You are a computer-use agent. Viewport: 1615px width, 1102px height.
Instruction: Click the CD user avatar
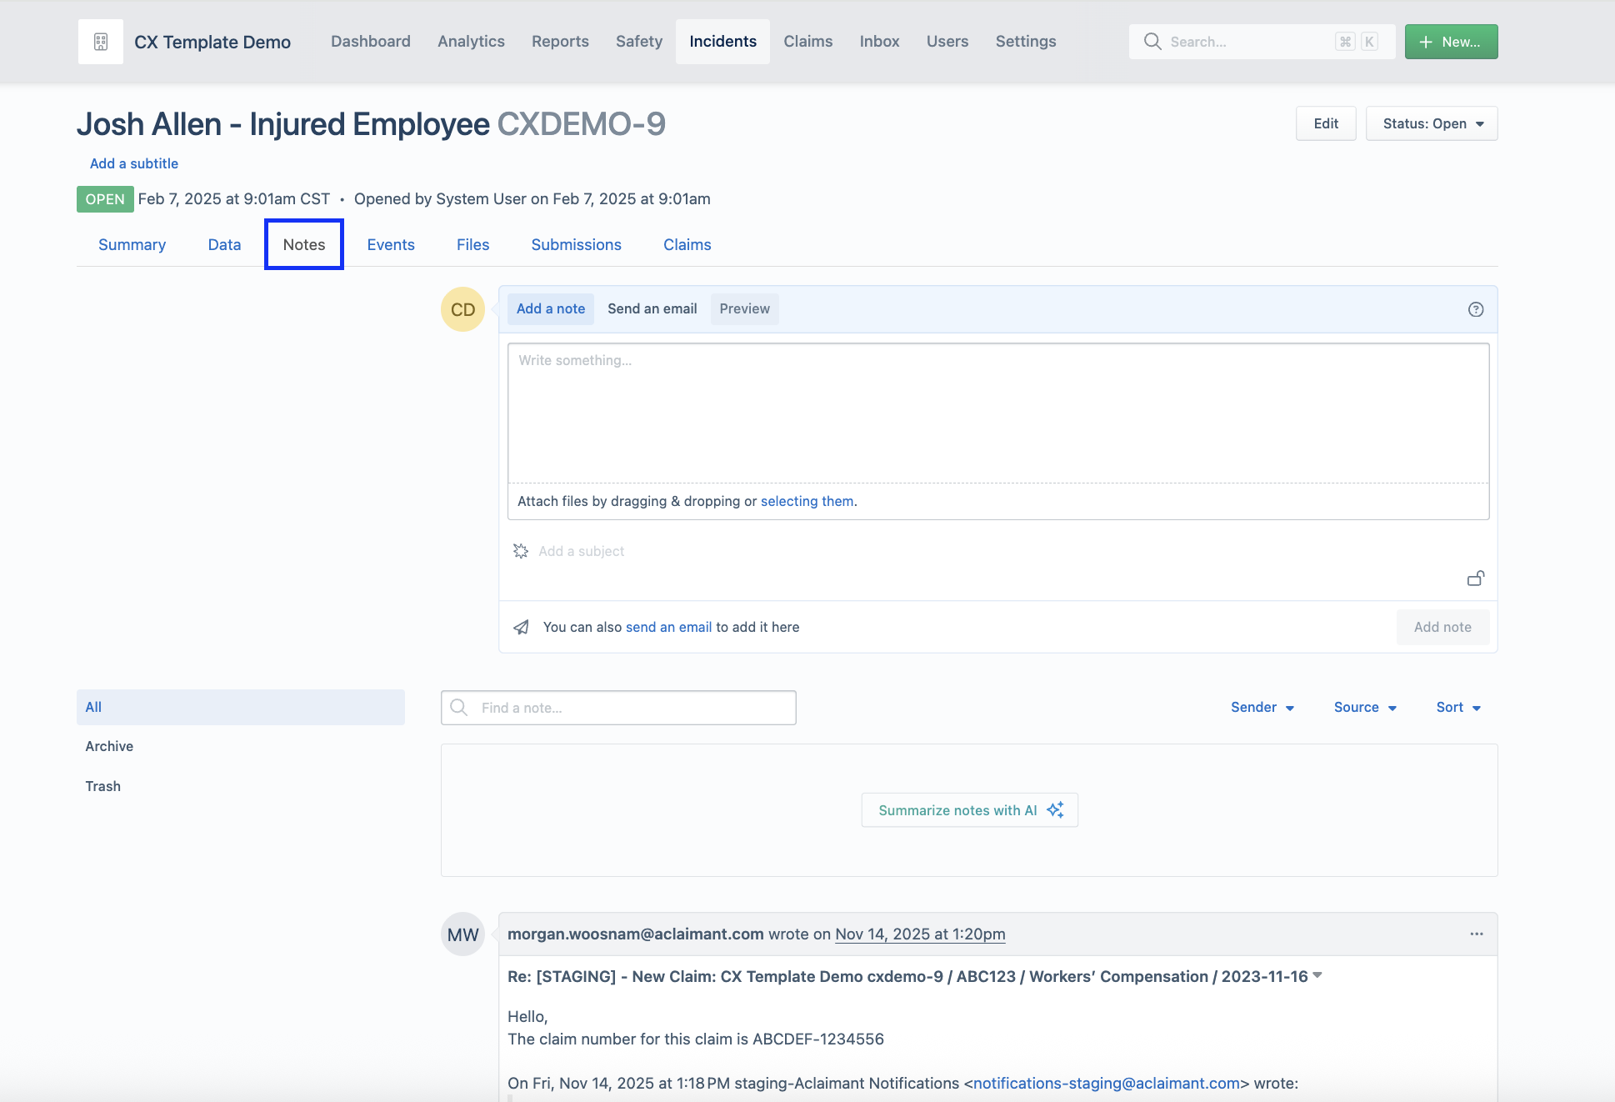coord(462,309)
